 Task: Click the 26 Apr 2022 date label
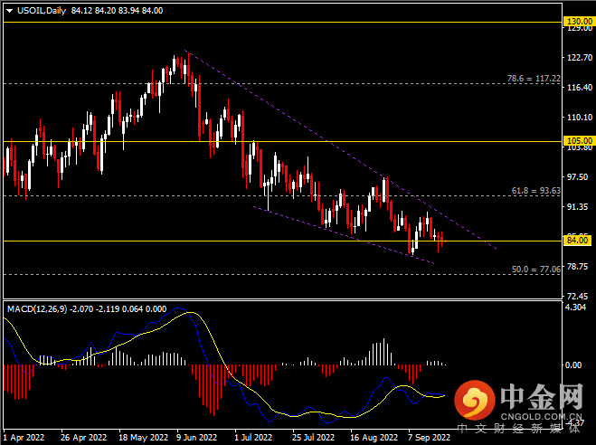tap(83, 438)
